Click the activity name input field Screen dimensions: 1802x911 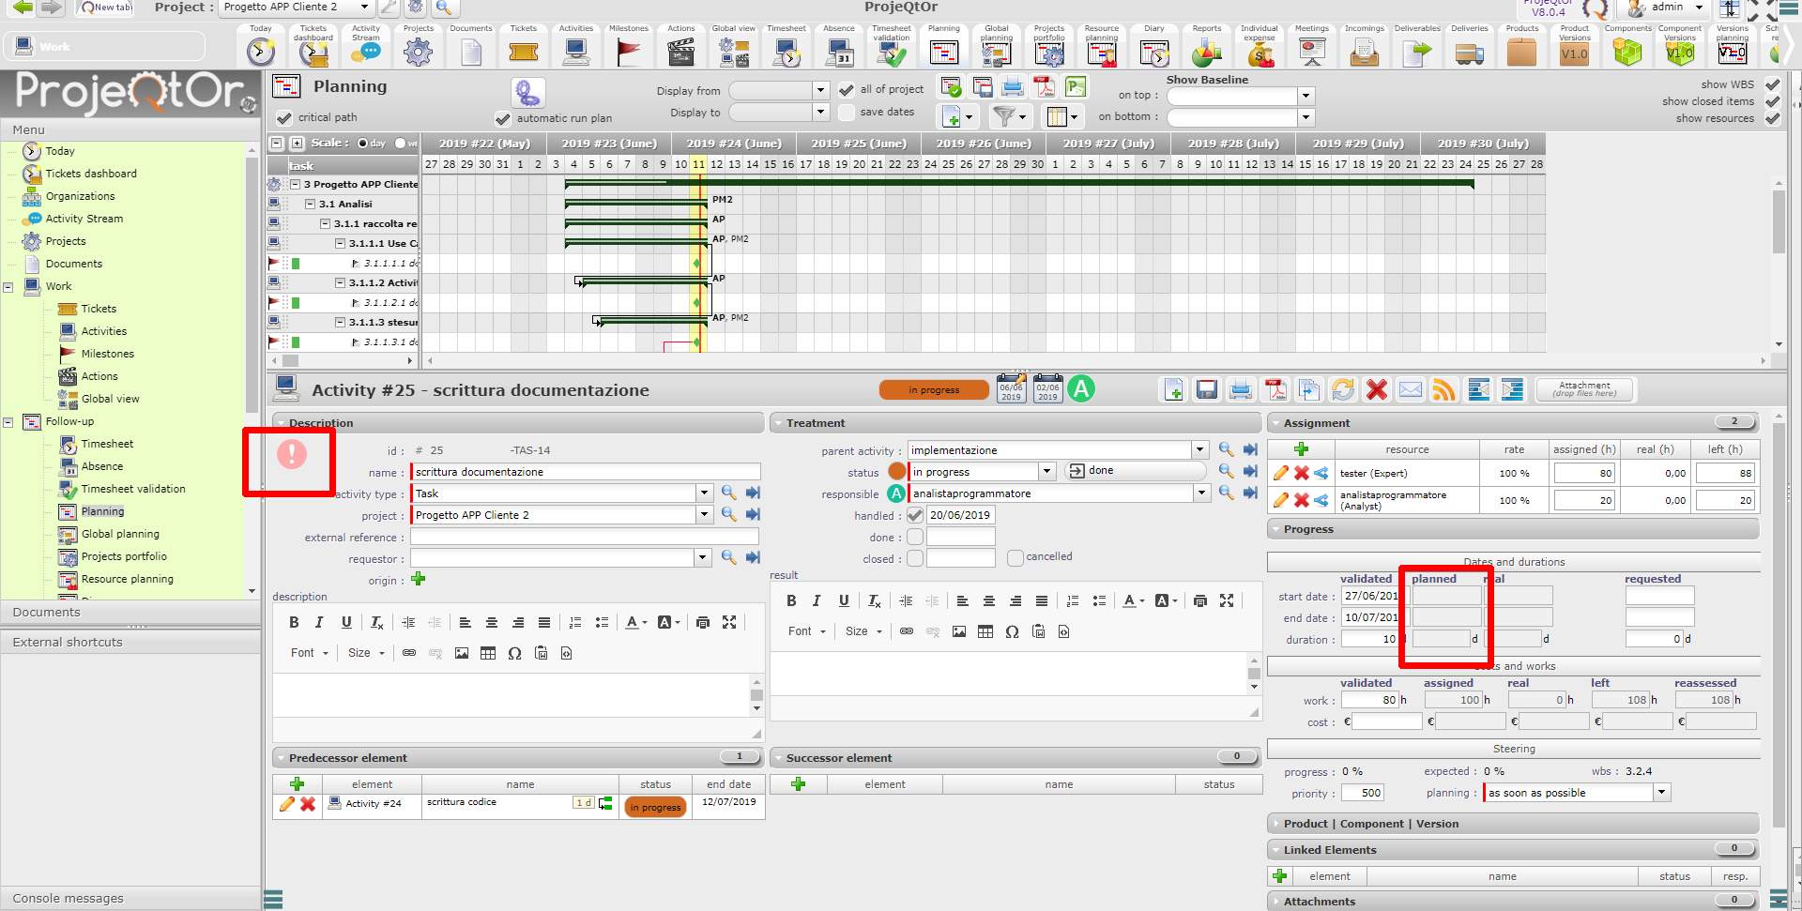click(585, 472)
